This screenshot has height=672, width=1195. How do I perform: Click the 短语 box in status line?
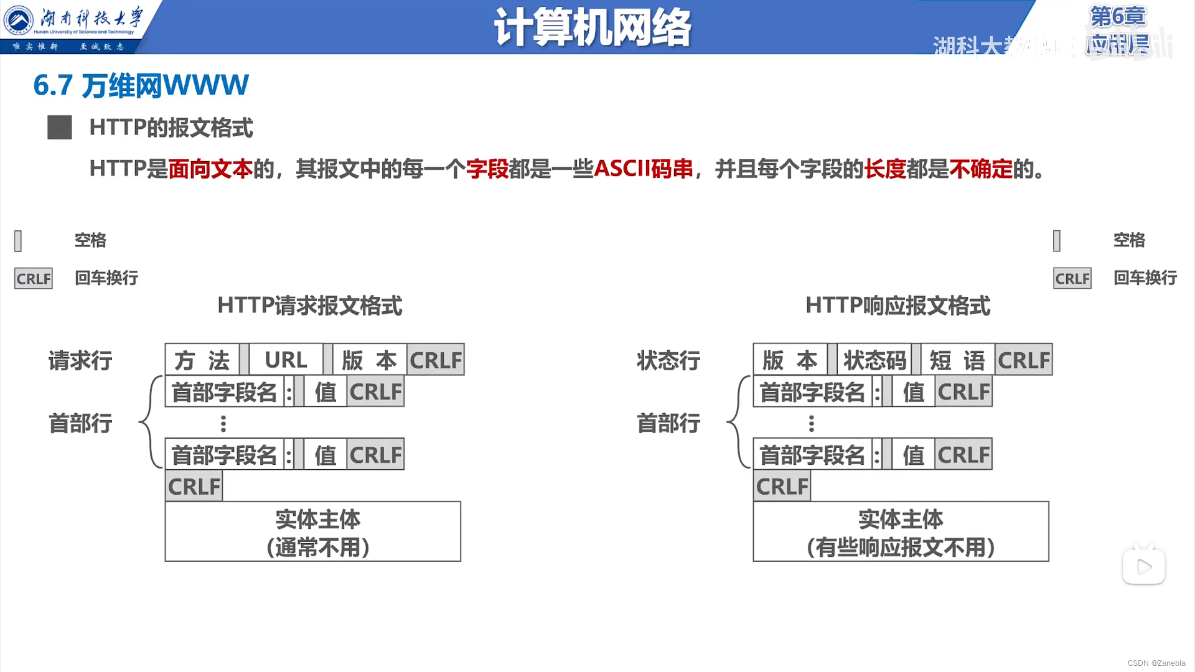957,360
